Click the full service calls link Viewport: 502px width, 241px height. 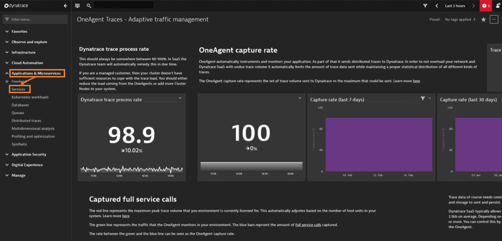308,225
